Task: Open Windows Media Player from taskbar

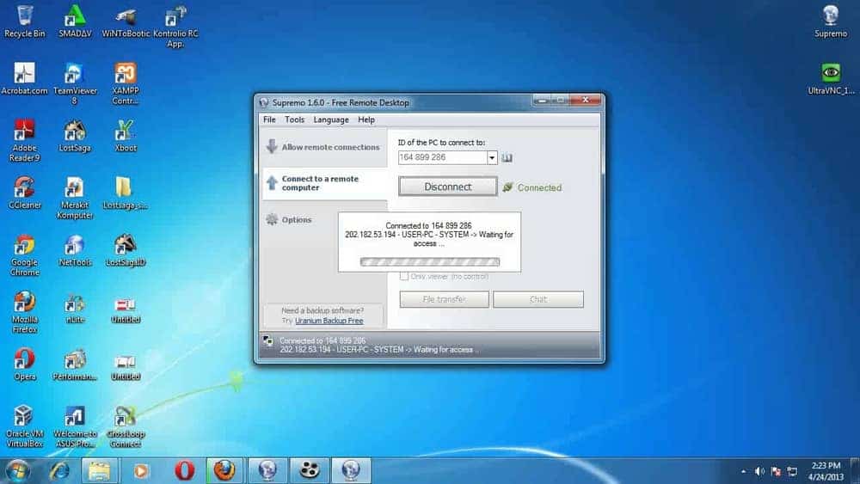Action: [141, 471]
